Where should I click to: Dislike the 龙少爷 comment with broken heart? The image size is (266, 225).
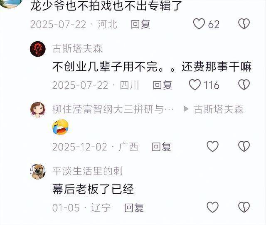[244, 24]
